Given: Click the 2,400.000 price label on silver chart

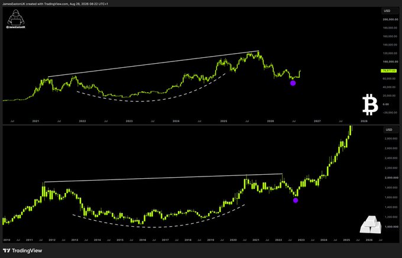Looking at the screenshot, I should pyautogui.click(x=391, y=158).
